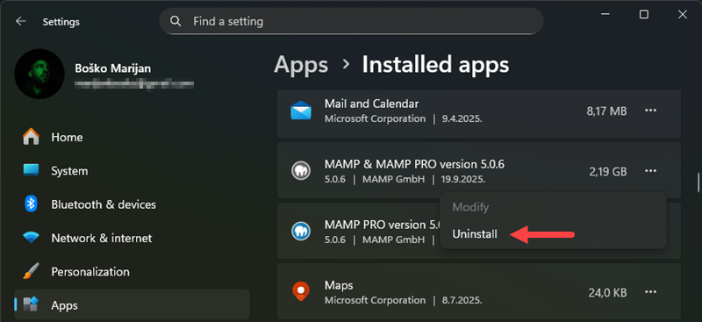This screenshot has height=322, width=702.
Task: Focus the Find a setting search box
Action: click(351, 21)
